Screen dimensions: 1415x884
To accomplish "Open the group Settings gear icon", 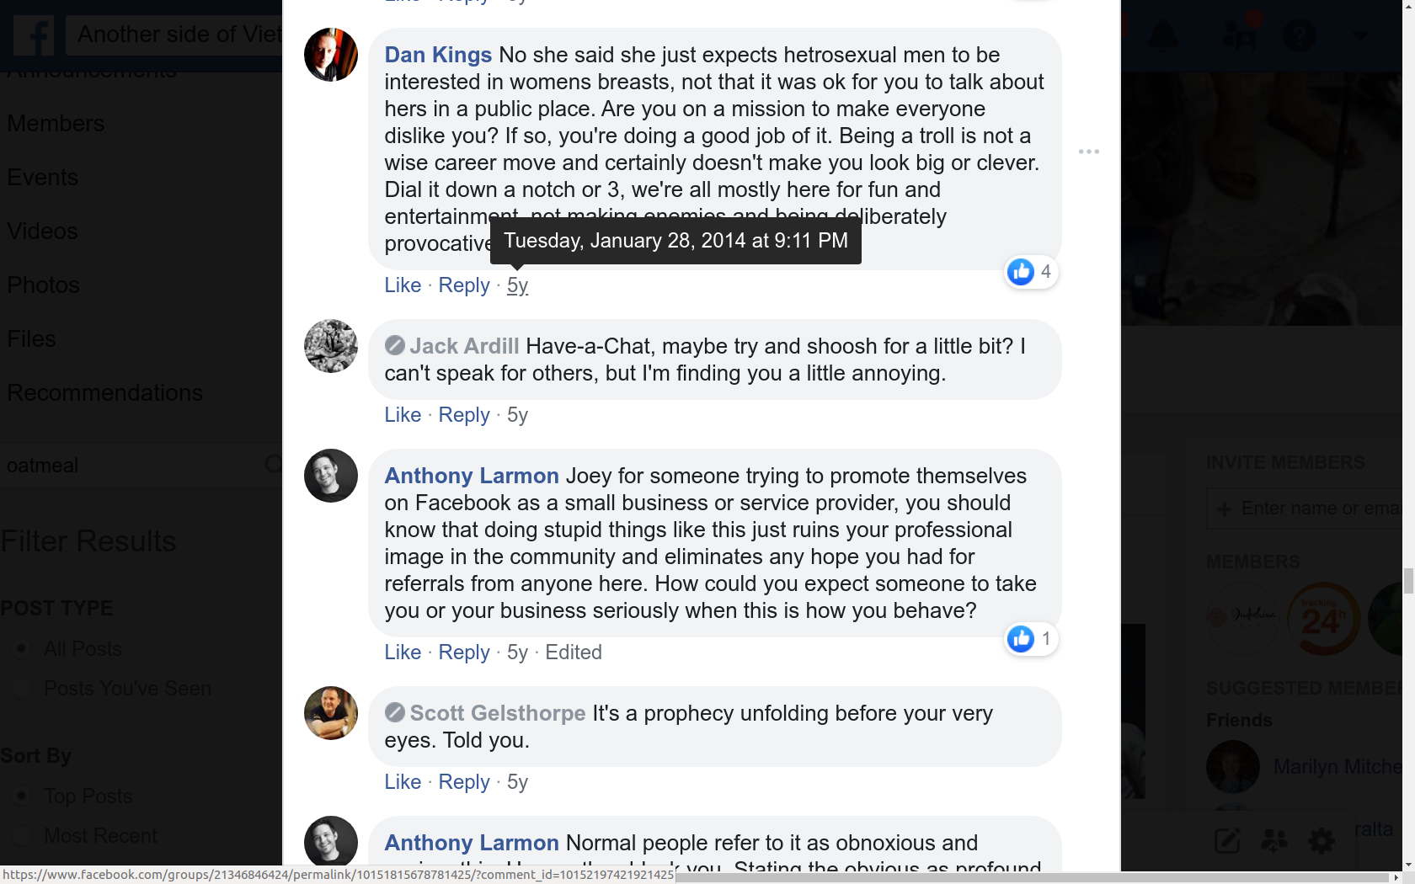I will click(1321, 840).
